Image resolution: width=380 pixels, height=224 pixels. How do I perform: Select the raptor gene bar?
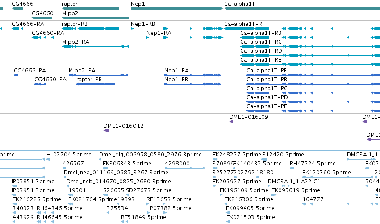(90, 8)
